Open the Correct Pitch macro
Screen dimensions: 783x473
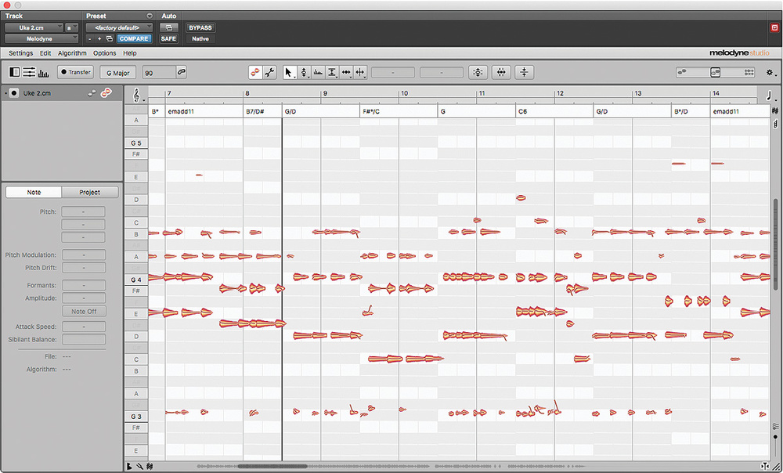[x=478, y=72]
